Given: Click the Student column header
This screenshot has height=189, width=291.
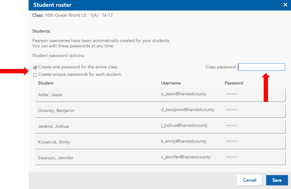Looking at the screenshot, I should pyautogui.click(x=45, y=83).
